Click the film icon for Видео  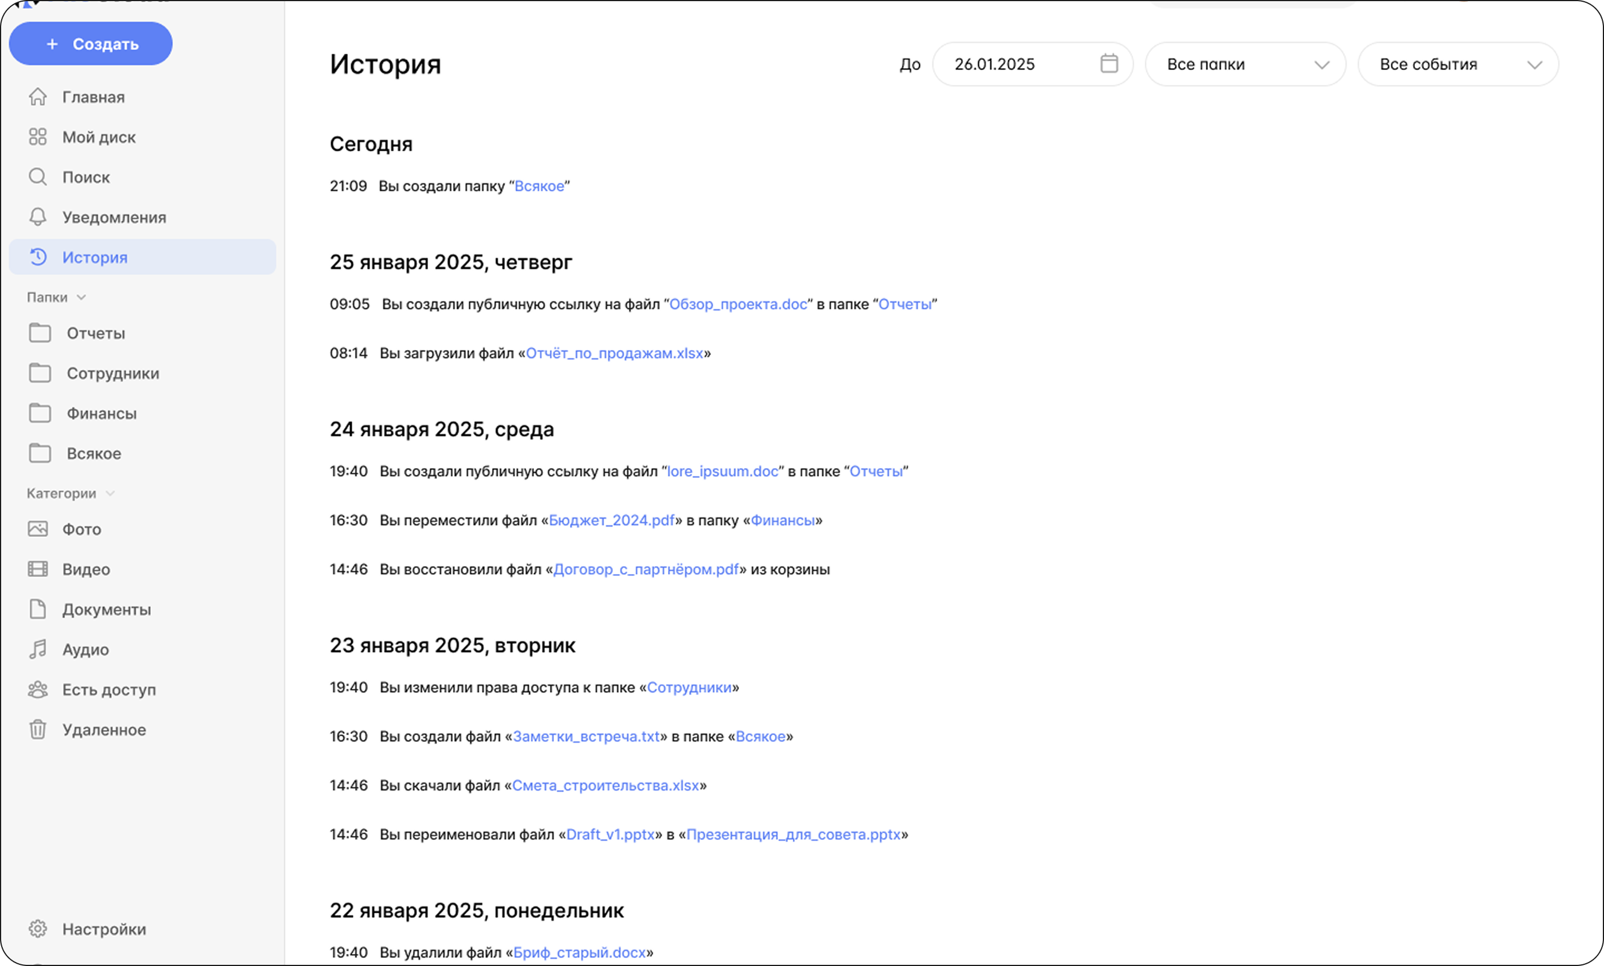pos(38,570)
